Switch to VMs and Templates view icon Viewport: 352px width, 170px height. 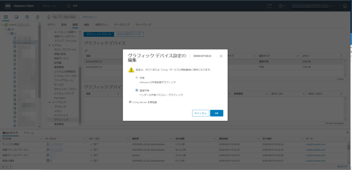click(x=16, y=17)
